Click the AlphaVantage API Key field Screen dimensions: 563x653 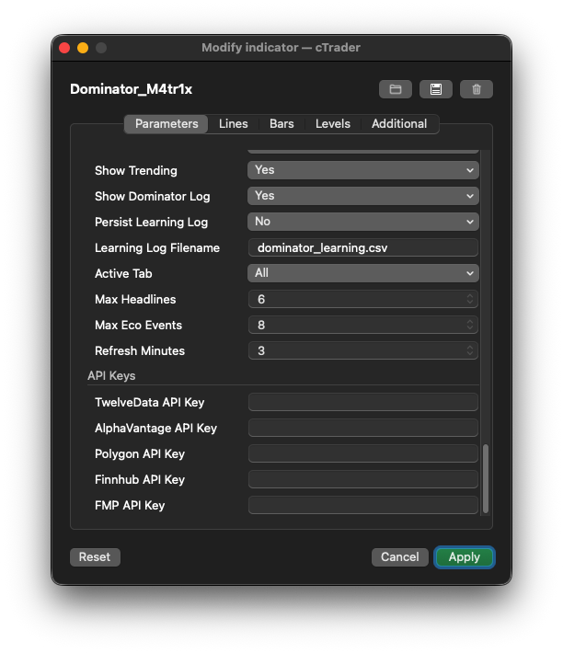pyautogui.click(x=363, y=428)
